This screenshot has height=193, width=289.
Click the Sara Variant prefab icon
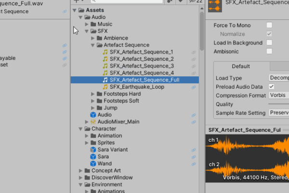93,150
